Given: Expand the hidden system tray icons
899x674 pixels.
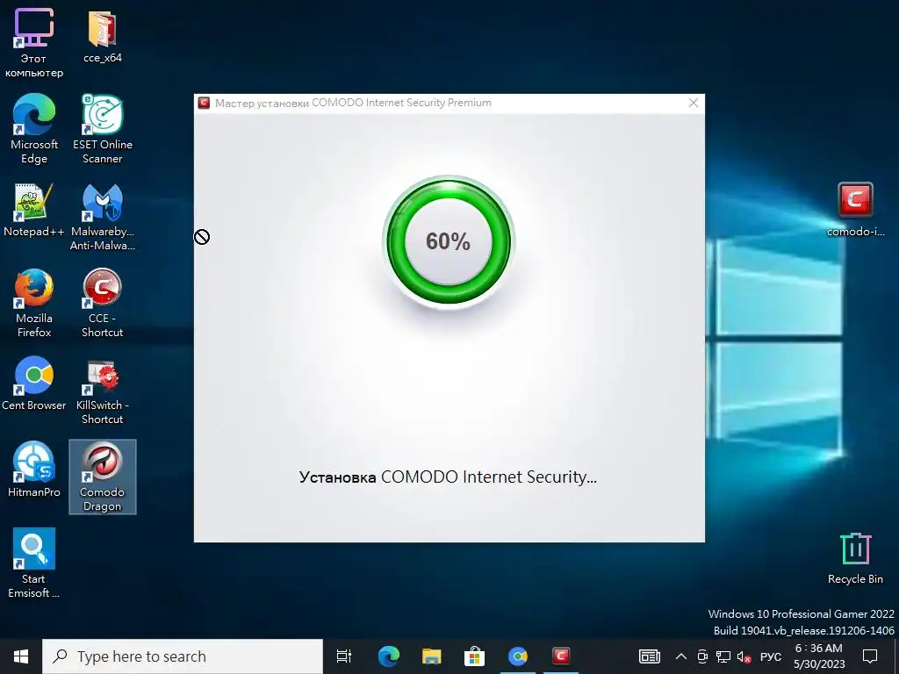Looking at the screenshot, I should 681,656.
